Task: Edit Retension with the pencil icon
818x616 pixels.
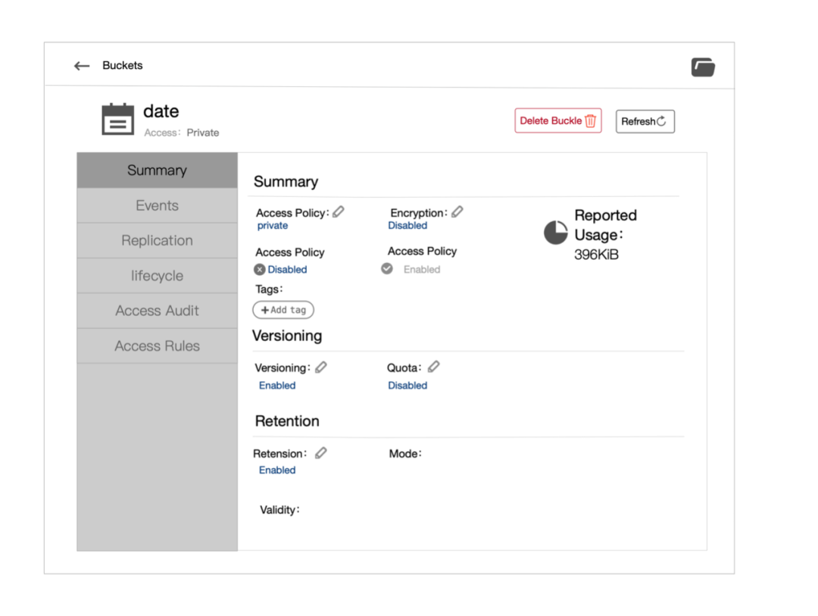Action: click(321, 453)
